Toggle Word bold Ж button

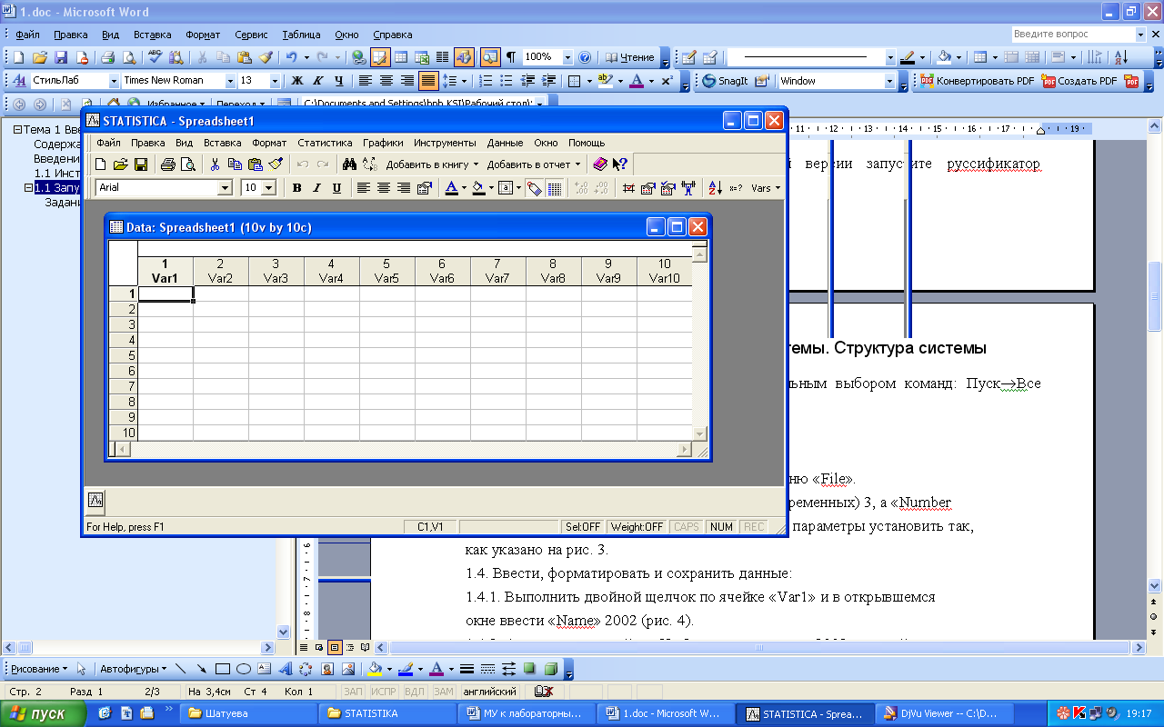[296, 81]
